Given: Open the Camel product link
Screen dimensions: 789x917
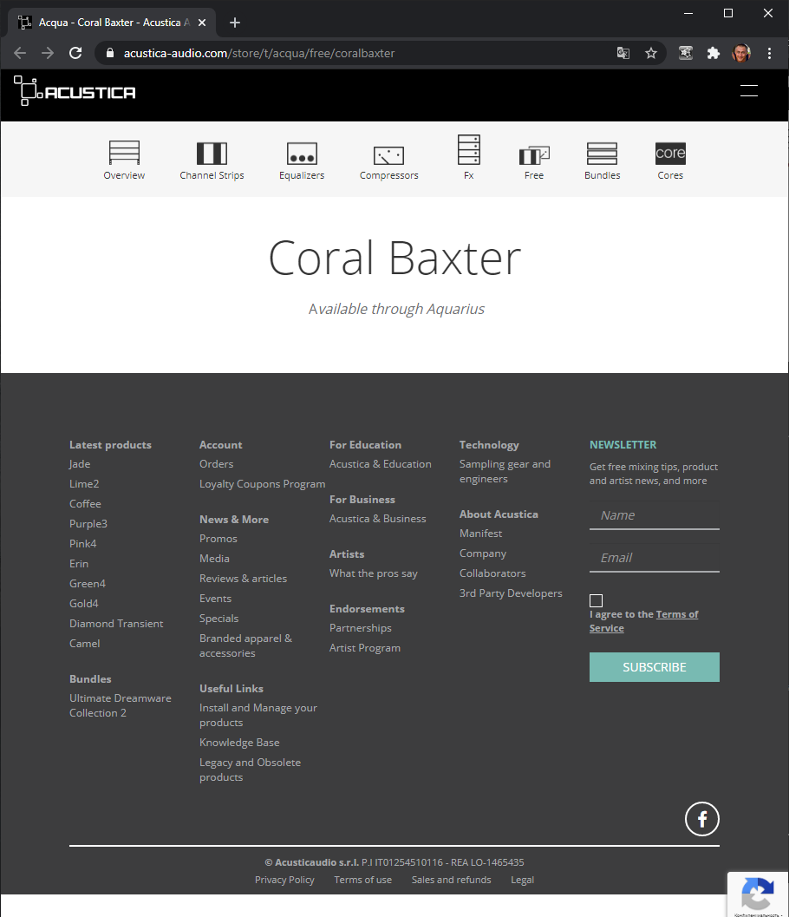Looking at the screenshot, I should click(x=85, y=644).
